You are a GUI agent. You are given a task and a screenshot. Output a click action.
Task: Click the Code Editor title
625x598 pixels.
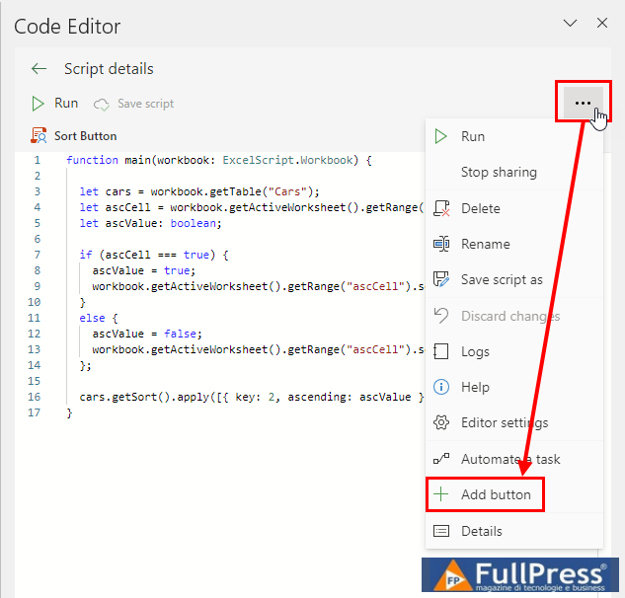coord(67,27)
